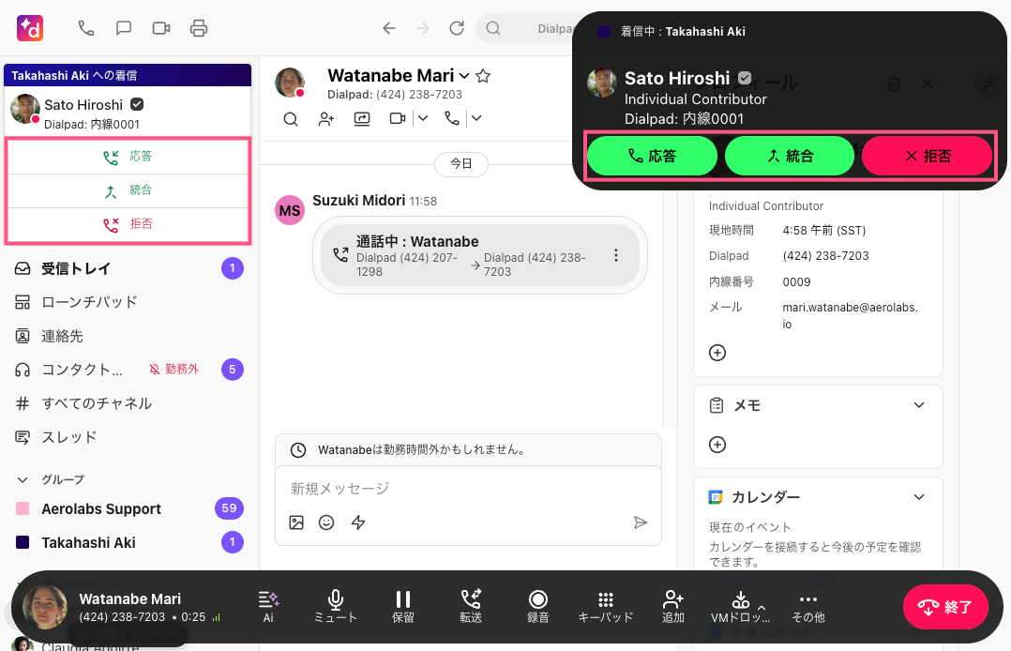Open その他 more options in call bar
The image size is (1011, 651).
coord(807,607)
